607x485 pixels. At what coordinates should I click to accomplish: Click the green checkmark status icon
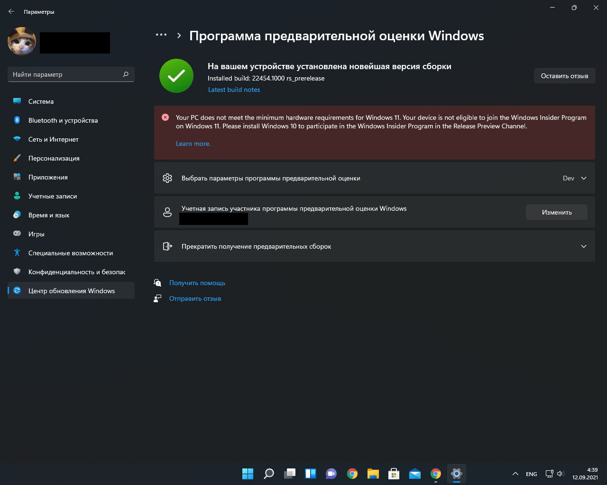(x=176, y=76)
